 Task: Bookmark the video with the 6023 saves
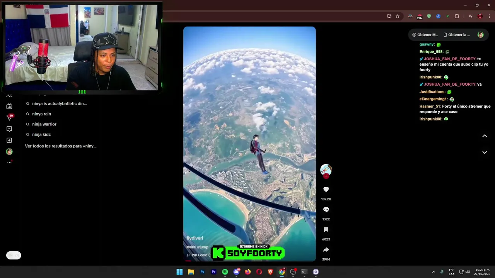point(326,229)
